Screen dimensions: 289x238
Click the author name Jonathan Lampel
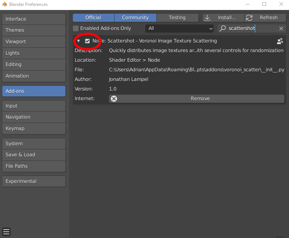point(129,79)
